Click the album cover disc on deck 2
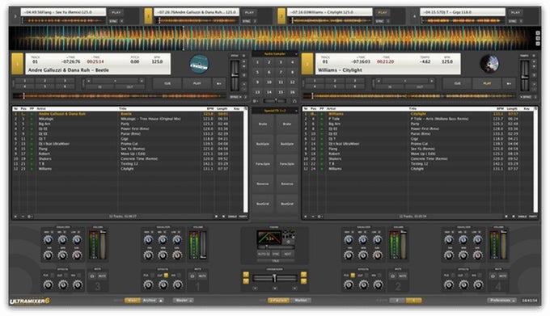 [x=489, y=64]
